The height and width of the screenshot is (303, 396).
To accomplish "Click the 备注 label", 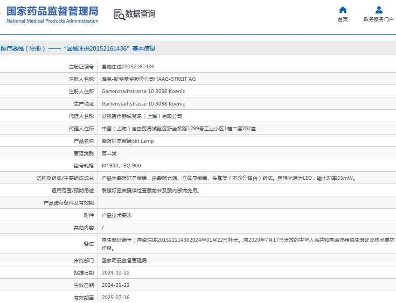I will [x=89, y=244].
